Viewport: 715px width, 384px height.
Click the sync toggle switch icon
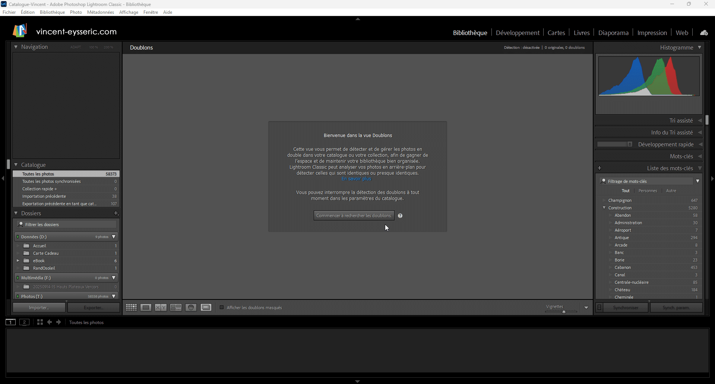click(599, 308)
